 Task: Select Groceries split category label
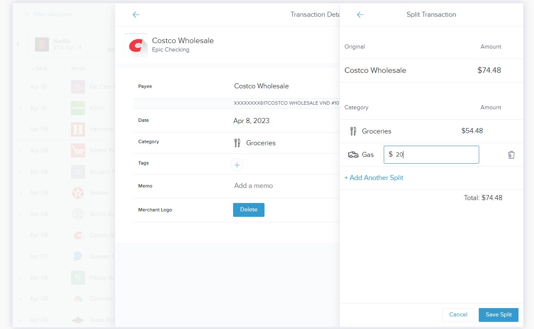pyautogui.click(x=377, y=131)
